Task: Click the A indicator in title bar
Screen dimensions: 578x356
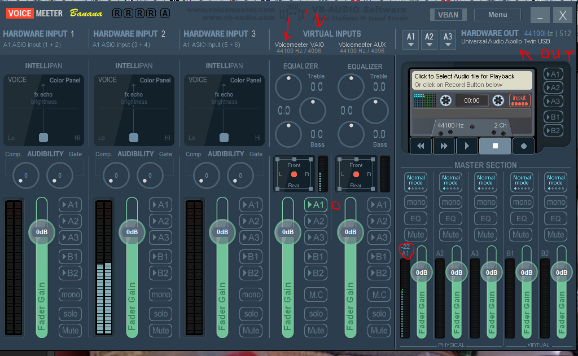Action: click(165, 14)
